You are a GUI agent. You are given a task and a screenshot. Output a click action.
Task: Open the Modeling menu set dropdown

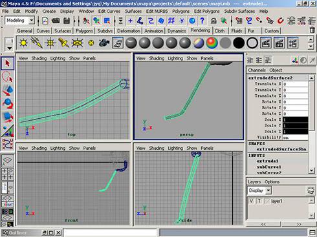coord(32,21)
